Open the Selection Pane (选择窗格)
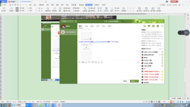 [124, 9]
